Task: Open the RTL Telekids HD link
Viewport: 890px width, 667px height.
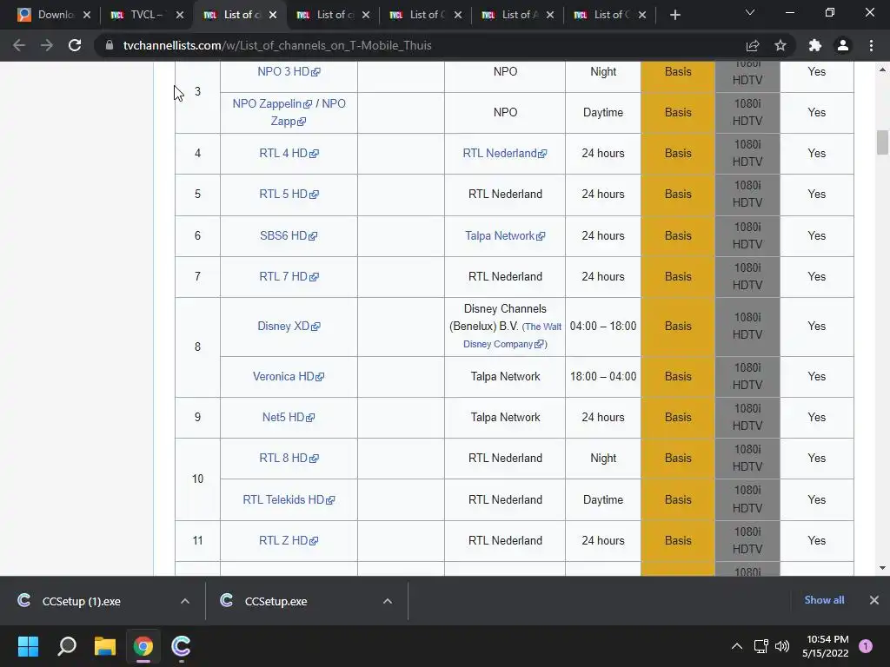Action: [x=289, y=499]
